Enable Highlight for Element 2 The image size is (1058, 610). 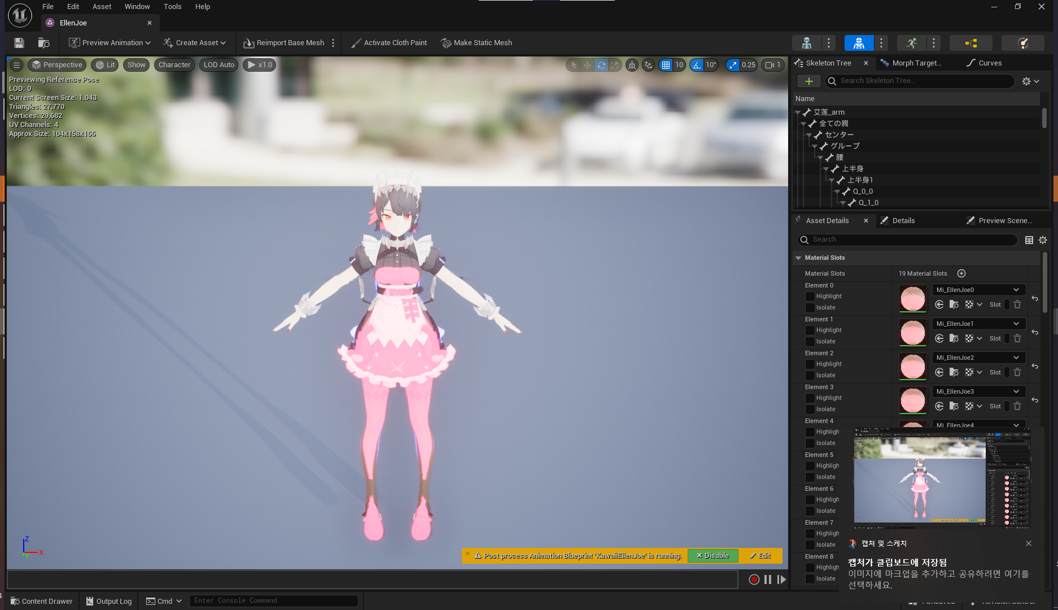coord(810,364)
